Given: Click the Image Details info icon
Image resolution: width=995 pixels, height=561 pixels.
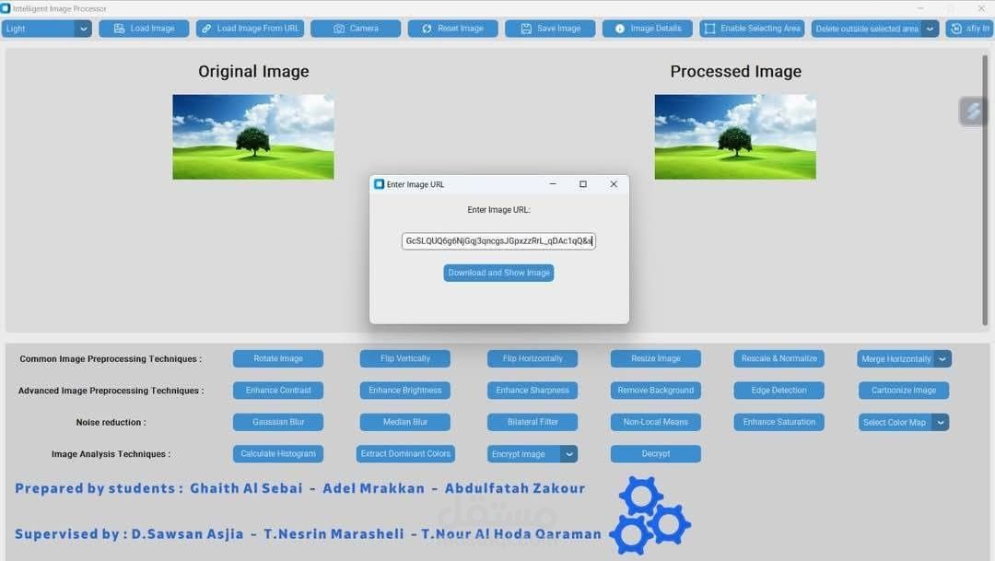Looking at the screenshot, I should (620, 29).
